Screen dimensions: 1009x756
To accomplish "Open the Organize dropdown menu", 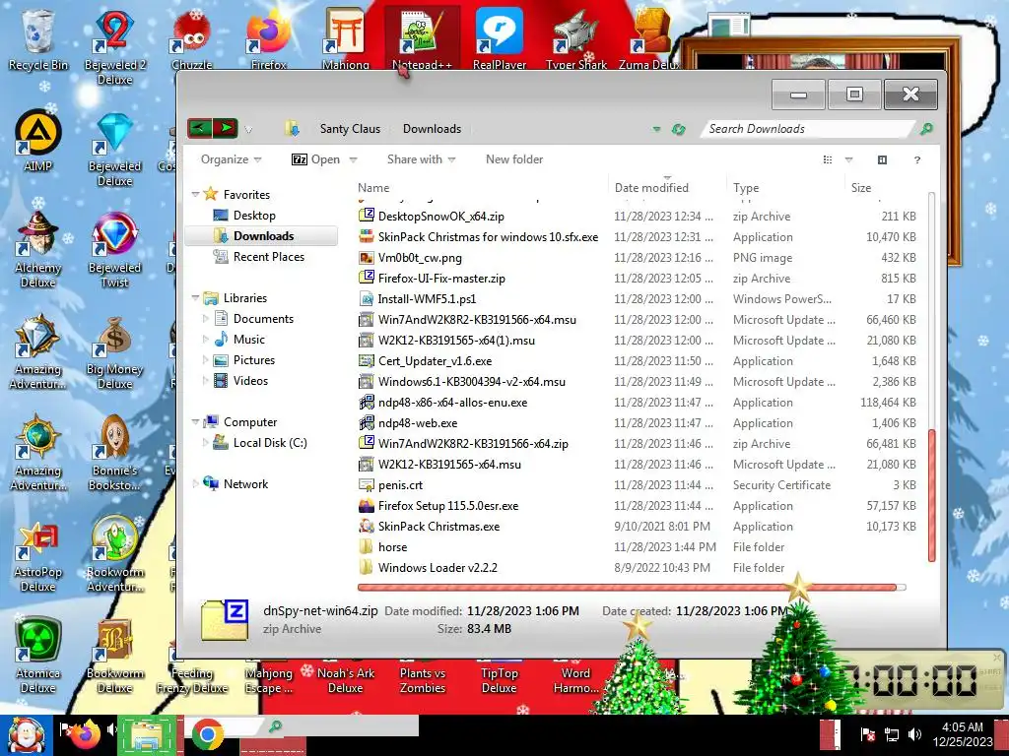I will tap(231, 159).
